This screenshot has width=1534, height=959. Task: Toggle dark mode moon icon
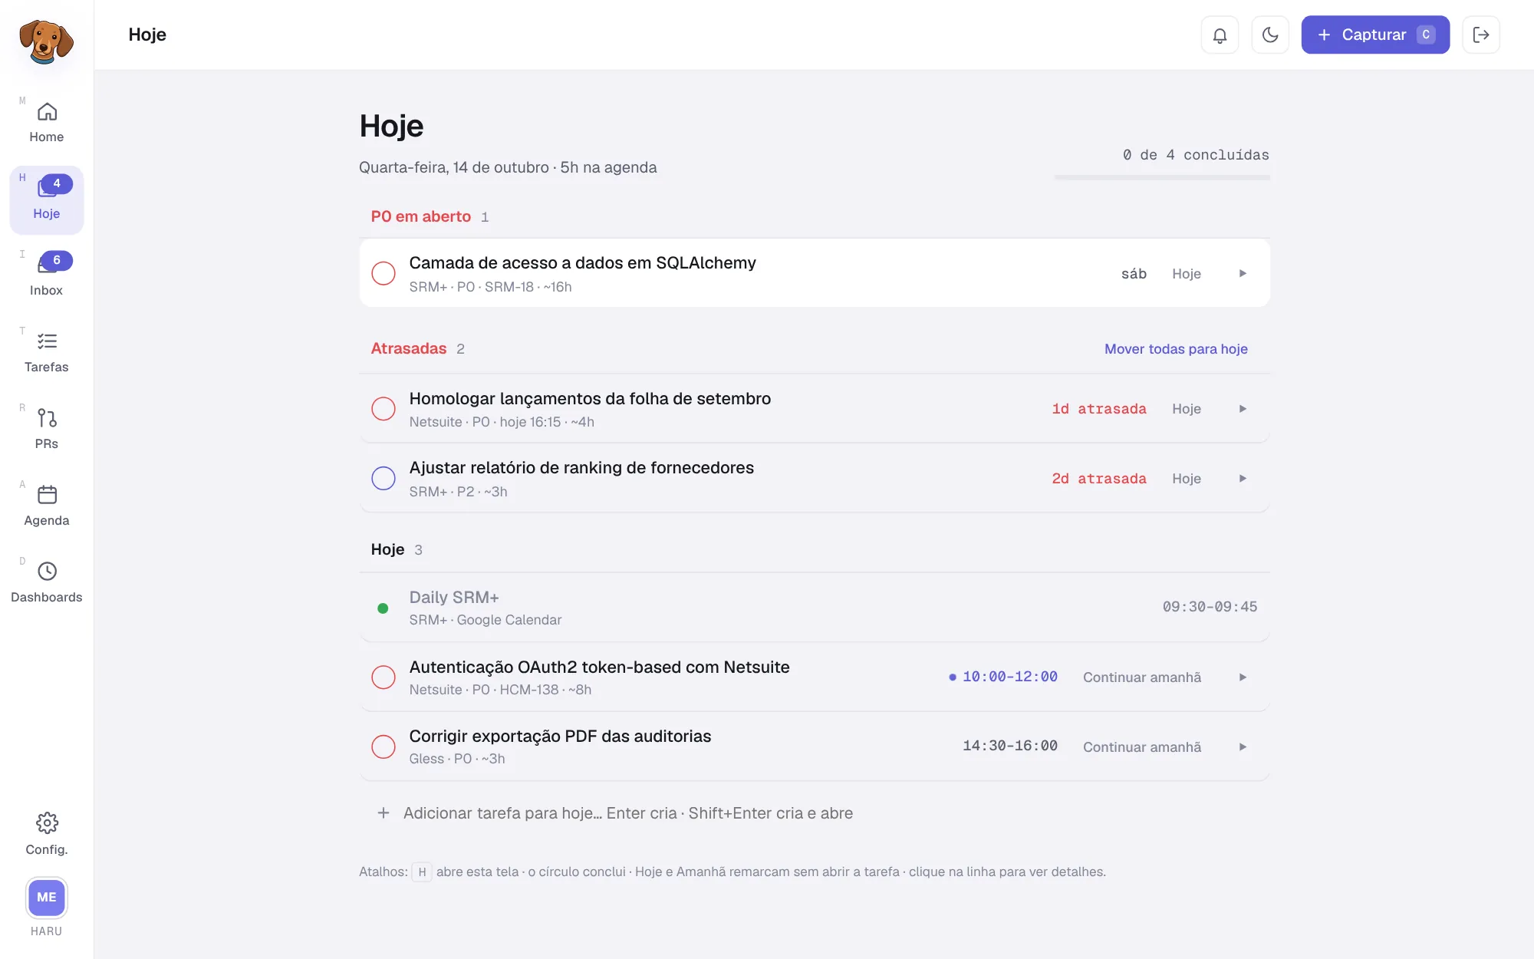[x=1270, y=35]
